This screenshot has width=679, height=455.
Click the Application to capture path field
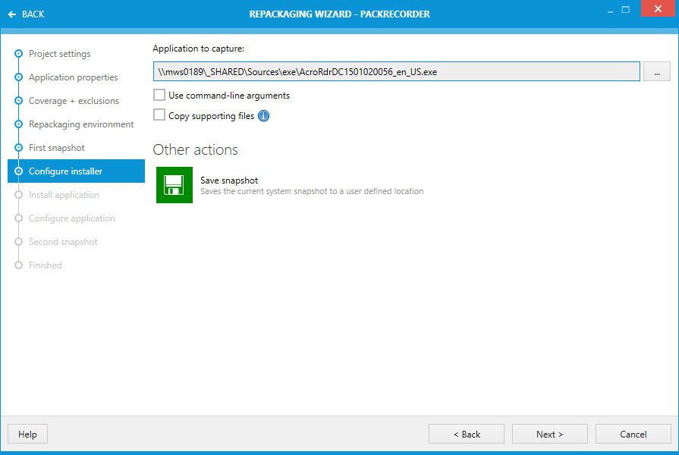pos(395,72)
